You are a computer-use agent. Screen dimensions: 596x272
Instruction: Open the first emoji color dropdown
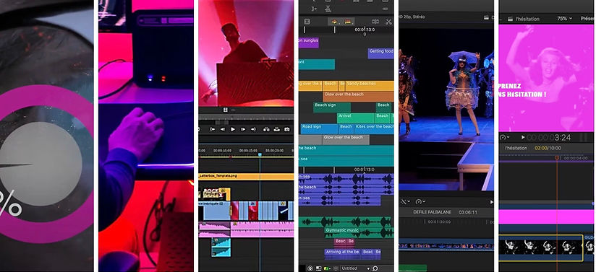point(335,22)
